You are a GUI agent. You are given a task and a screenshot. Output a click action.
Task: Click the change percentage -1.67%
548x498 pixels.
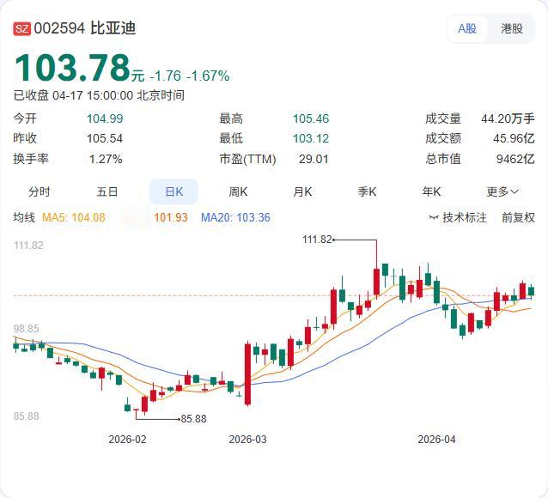tap(209, 76)
